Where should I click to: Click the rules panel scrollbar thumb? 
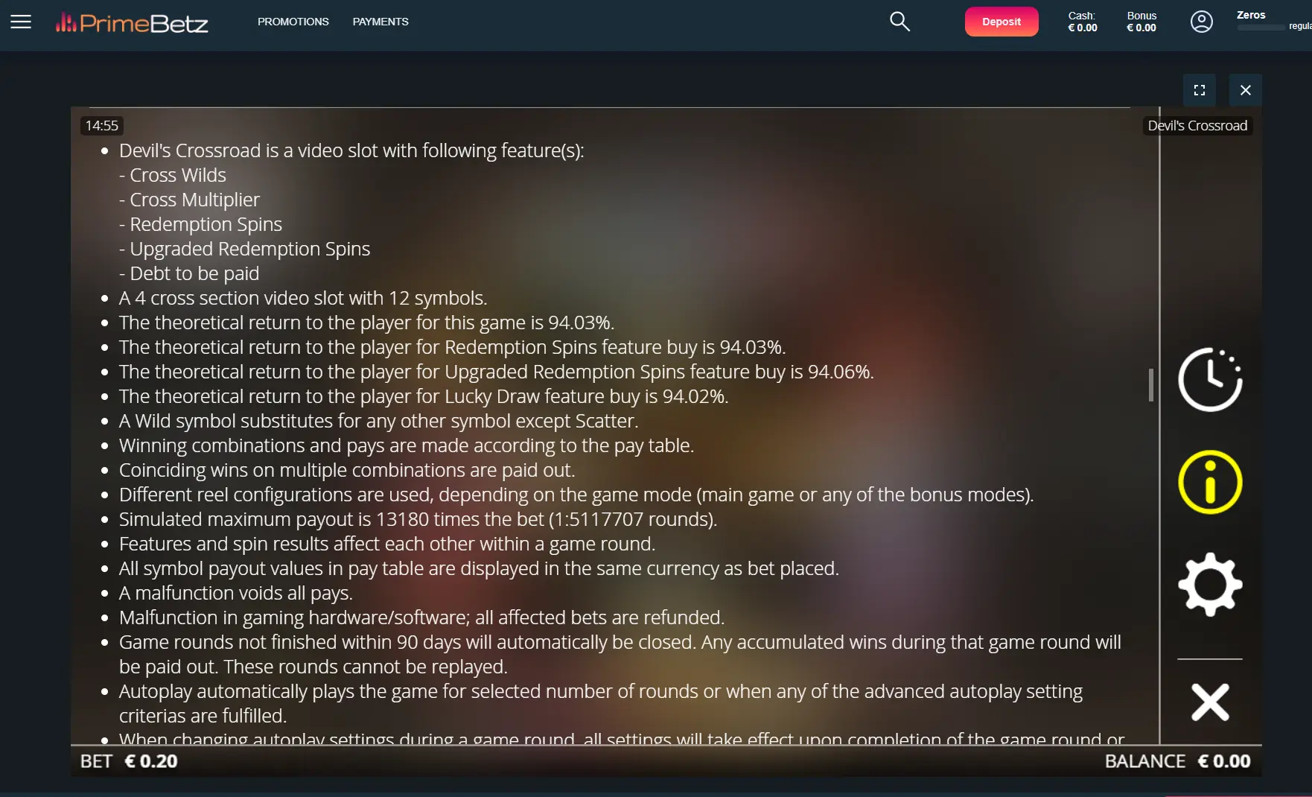coord(1151,385)
